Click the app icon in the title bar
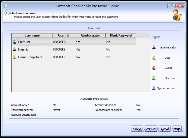 (x=5, y=6)
